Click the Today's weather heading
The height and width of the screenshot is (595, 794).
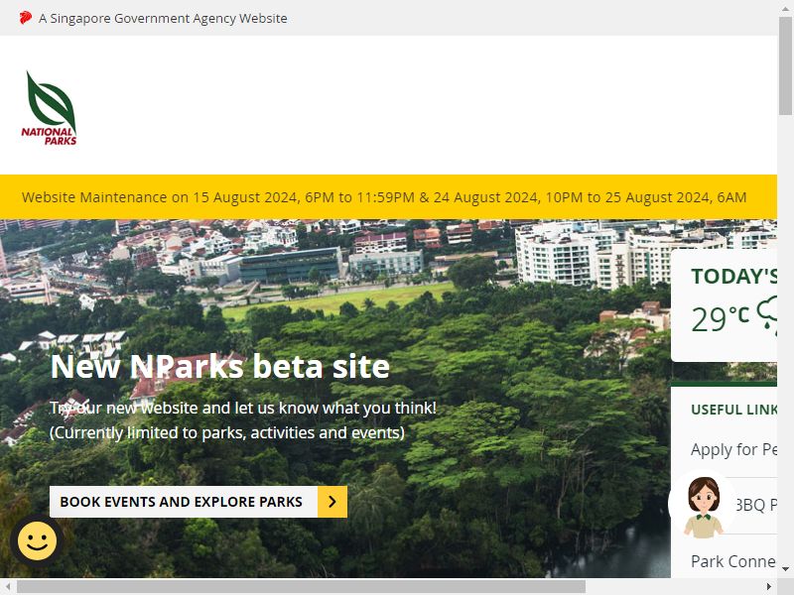734,277
